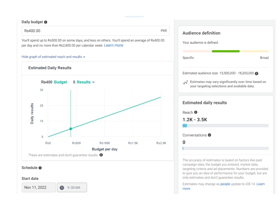Image resolution: width=280 pixels, height=210 pixels.
Task: Click the Schedule info icon
Action: pos(40,168)
